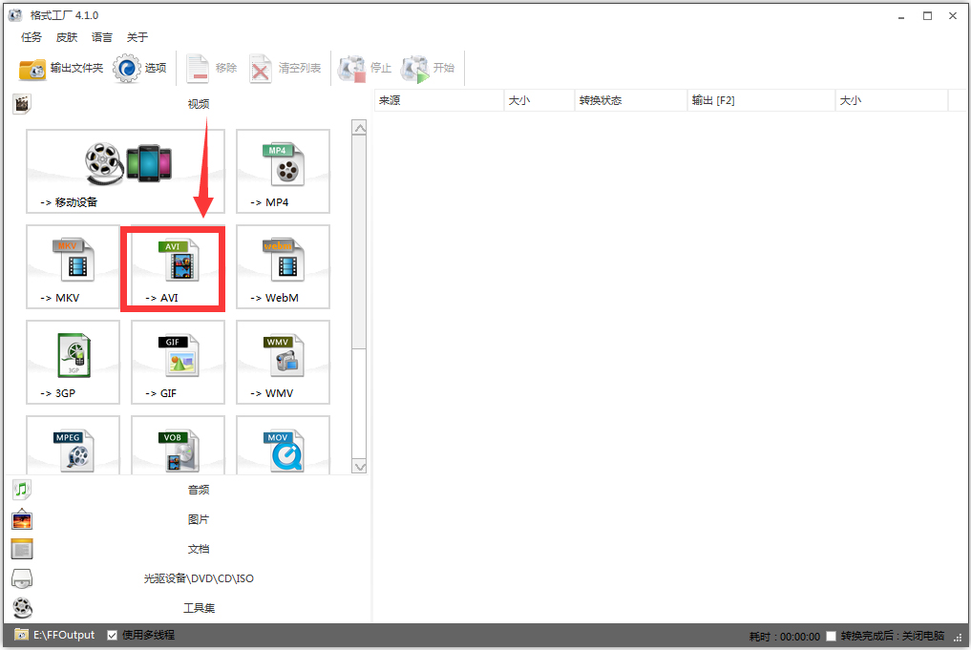Image resolution: width=971 pixels, height=650 pixels.
Task: Select the GIF converter icon
Action: click(x=178, y=363)
